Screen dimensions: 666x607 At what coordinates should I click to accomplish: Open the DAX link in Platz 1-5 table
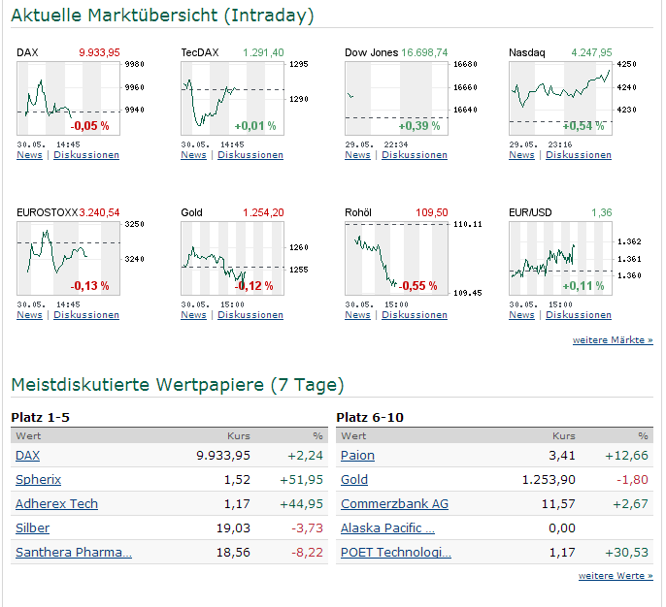27,455
